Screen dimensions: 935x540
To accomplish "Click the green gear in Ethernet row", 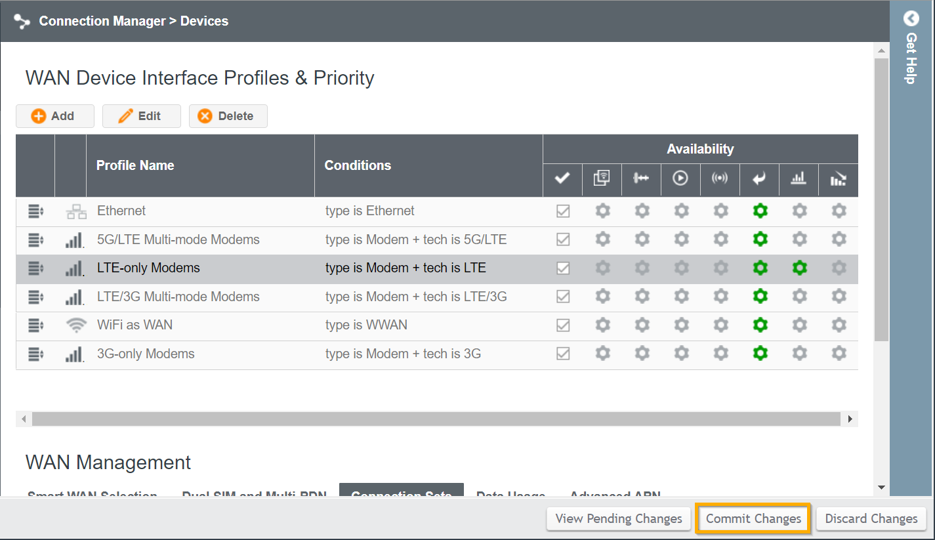I will point(760,211).
